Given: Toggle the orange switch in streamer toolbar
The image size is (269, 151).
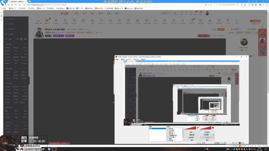Looking at the screenshot, I should 47,21.
